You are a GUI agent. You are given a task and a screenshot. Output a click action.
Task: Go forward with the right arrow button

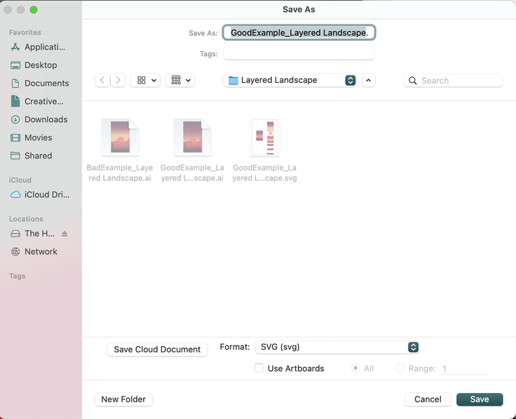(x=118, y=81)
